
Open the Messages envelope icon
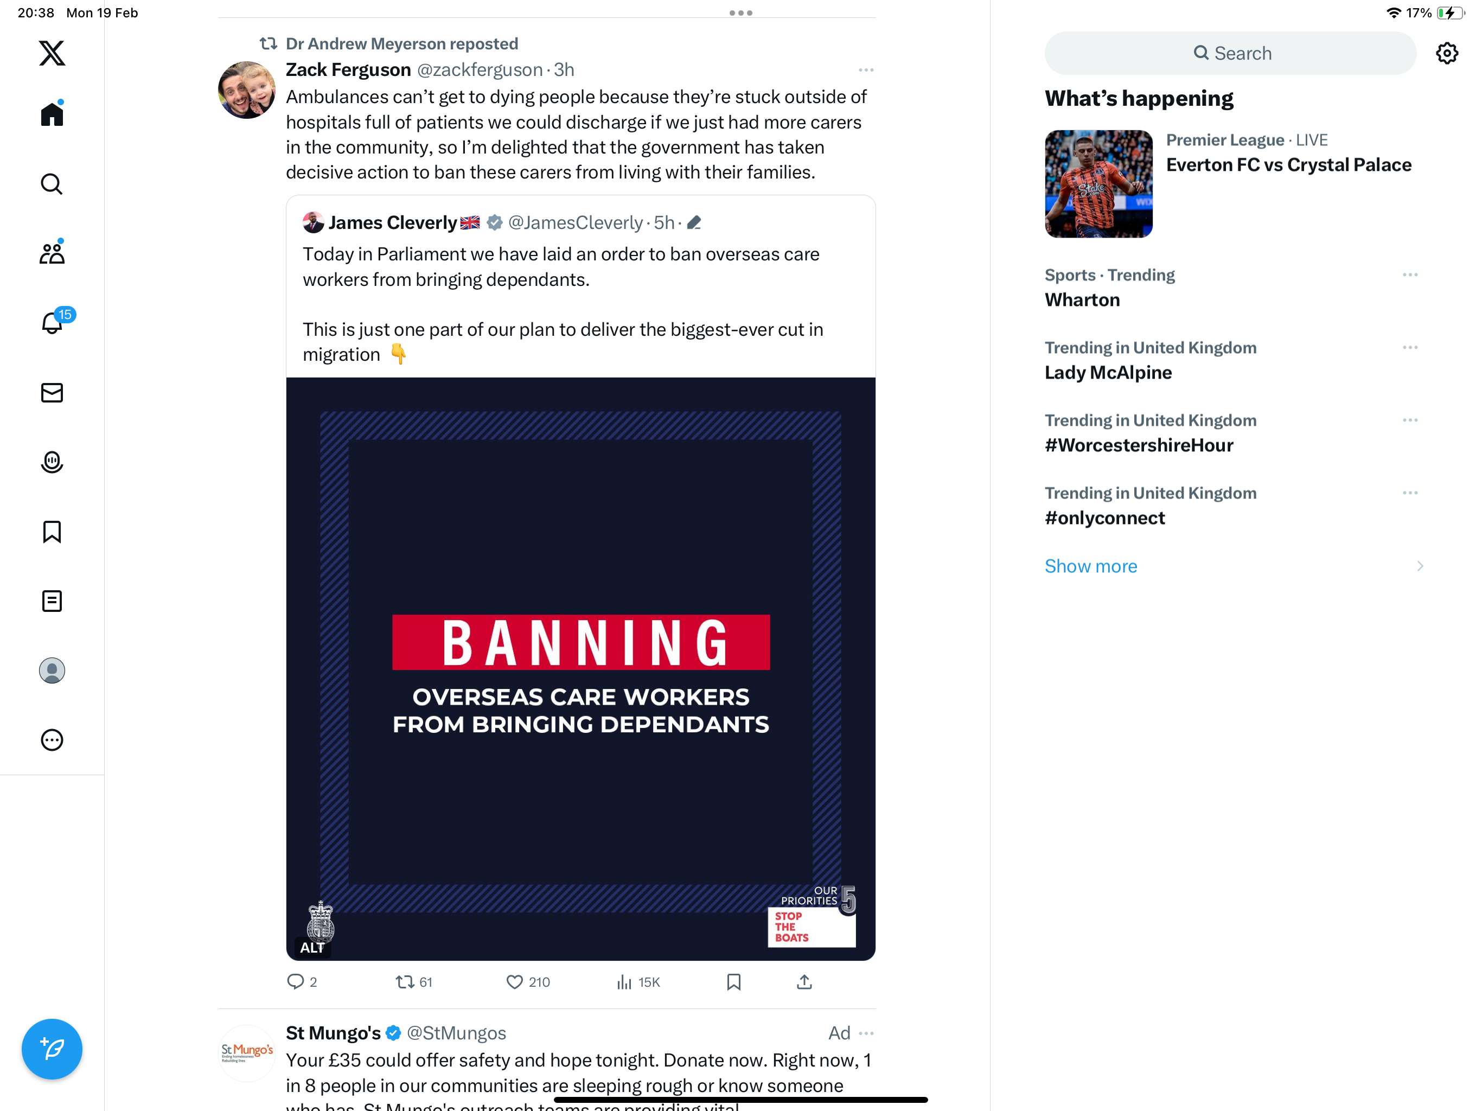(52, 393)
